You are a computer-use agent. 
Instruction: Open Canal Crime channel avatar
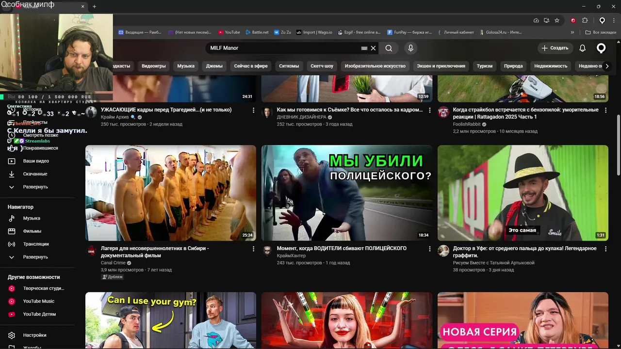tap(92, 251)
